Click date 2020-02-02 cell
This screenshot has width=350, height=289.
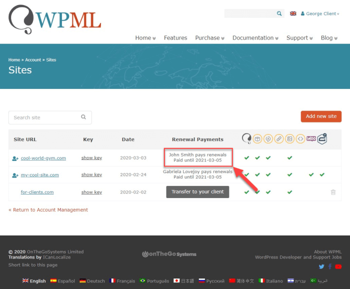coord(133,192)
